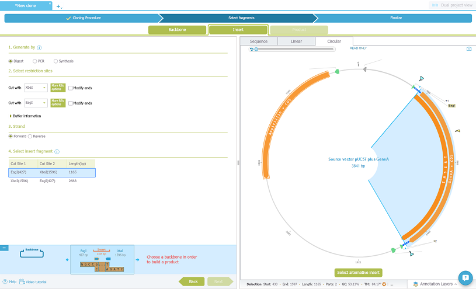Open the Sequence view tab
Viewport: 476px width, 289px height.
[259, 41]
